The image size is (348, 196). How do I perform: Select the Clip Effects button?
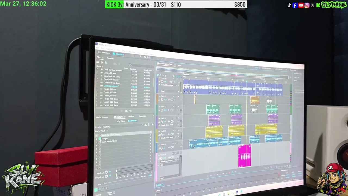[x=121, y=121]
